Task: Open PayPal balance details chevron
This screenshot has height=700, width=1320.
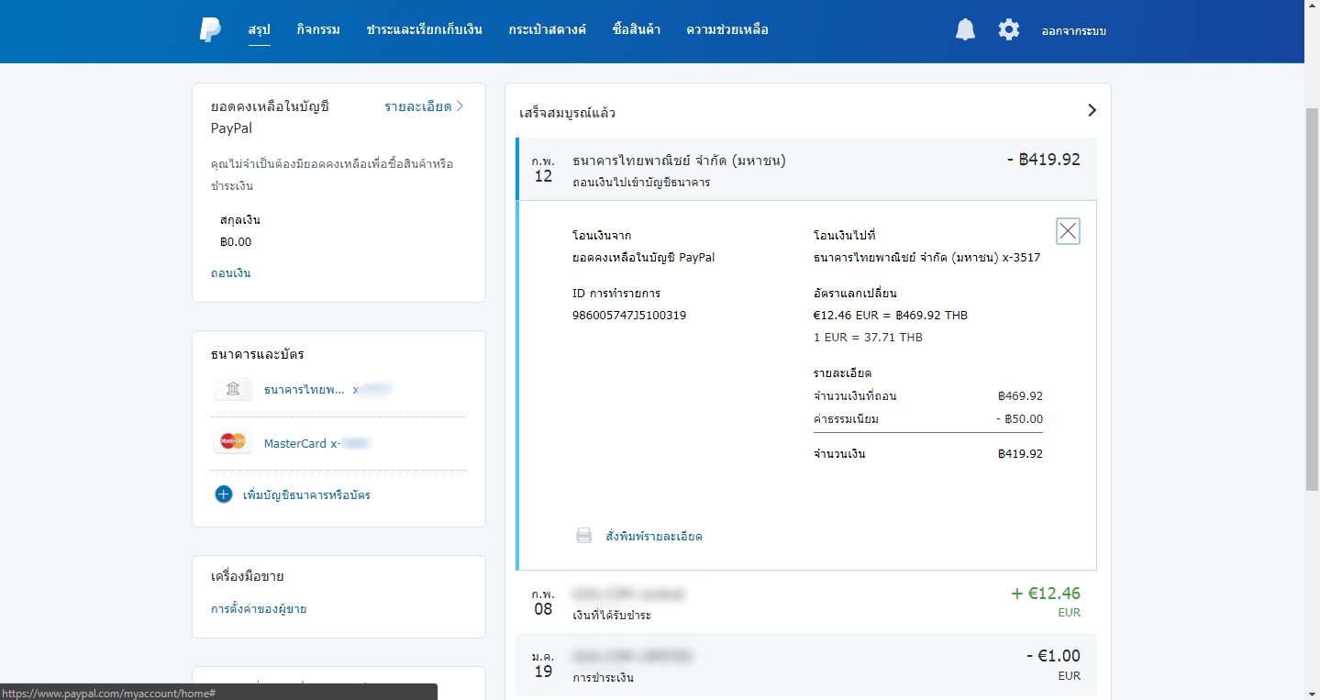Action: click(x=460, y=106)
